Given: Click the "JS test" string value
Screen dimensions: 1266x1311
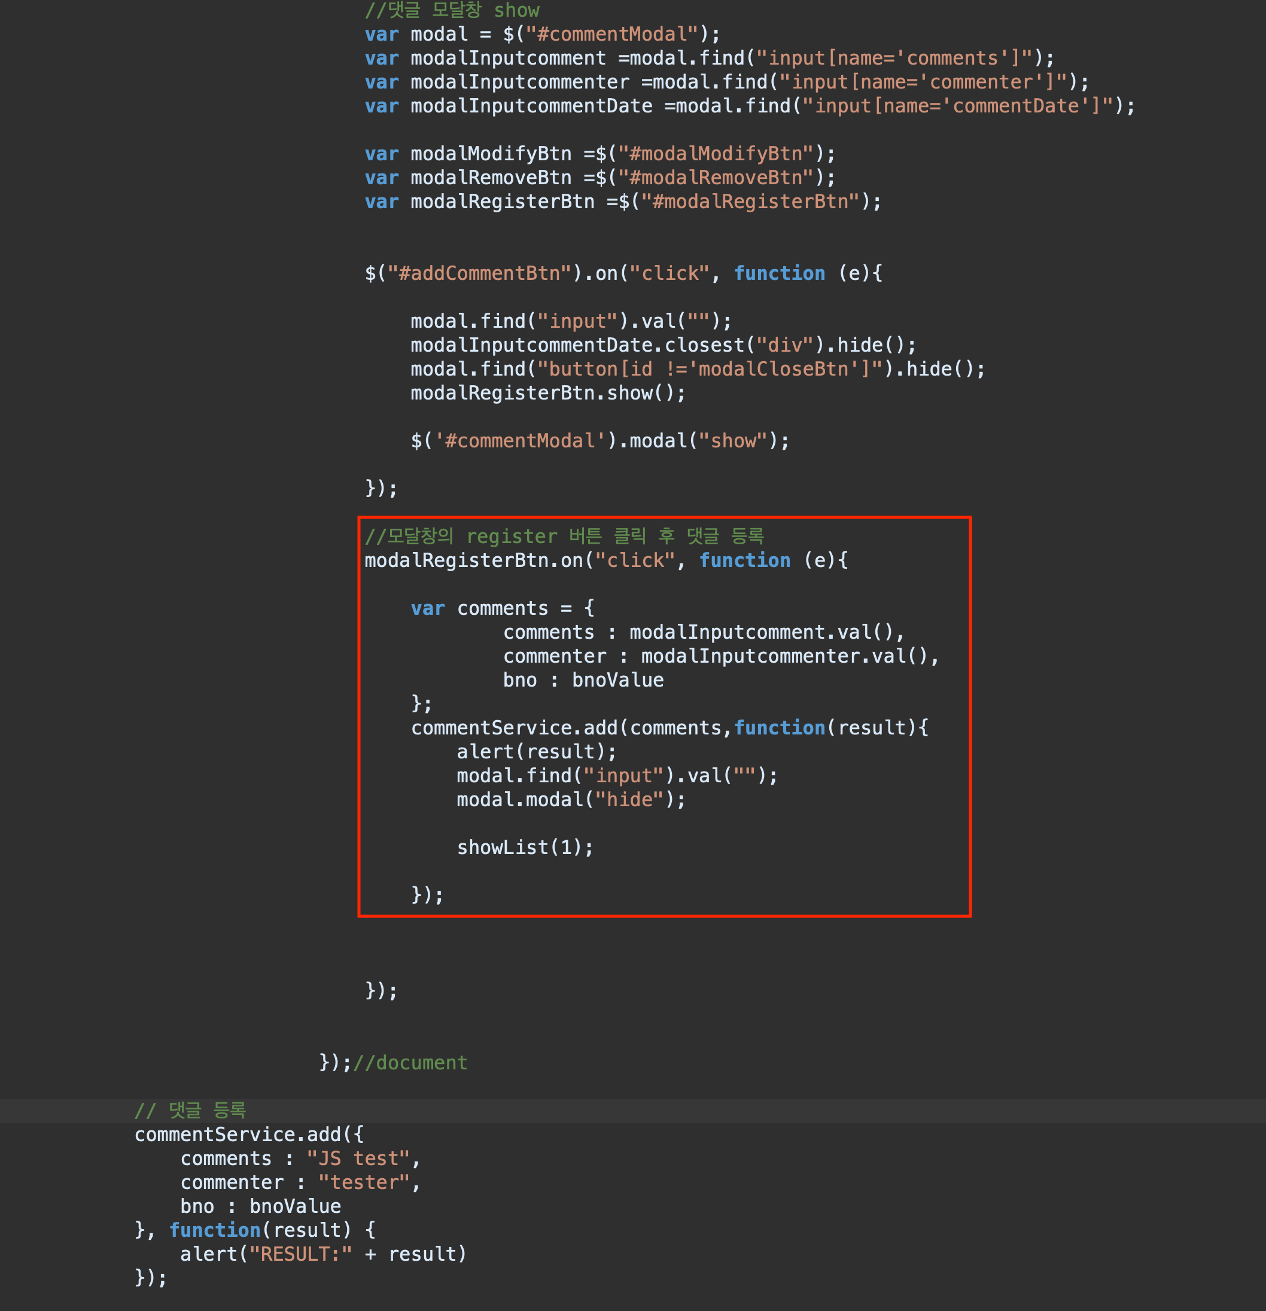Looking at the screenshot, I should pos(357,1158).
